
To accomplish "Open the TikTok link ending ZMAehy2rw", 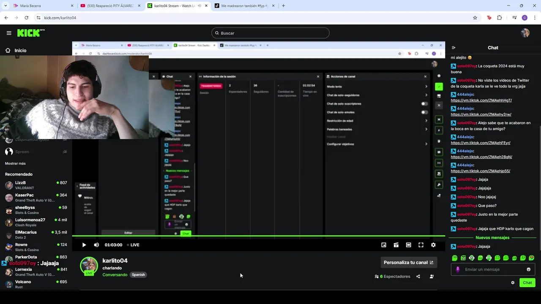I will [481, 114].
